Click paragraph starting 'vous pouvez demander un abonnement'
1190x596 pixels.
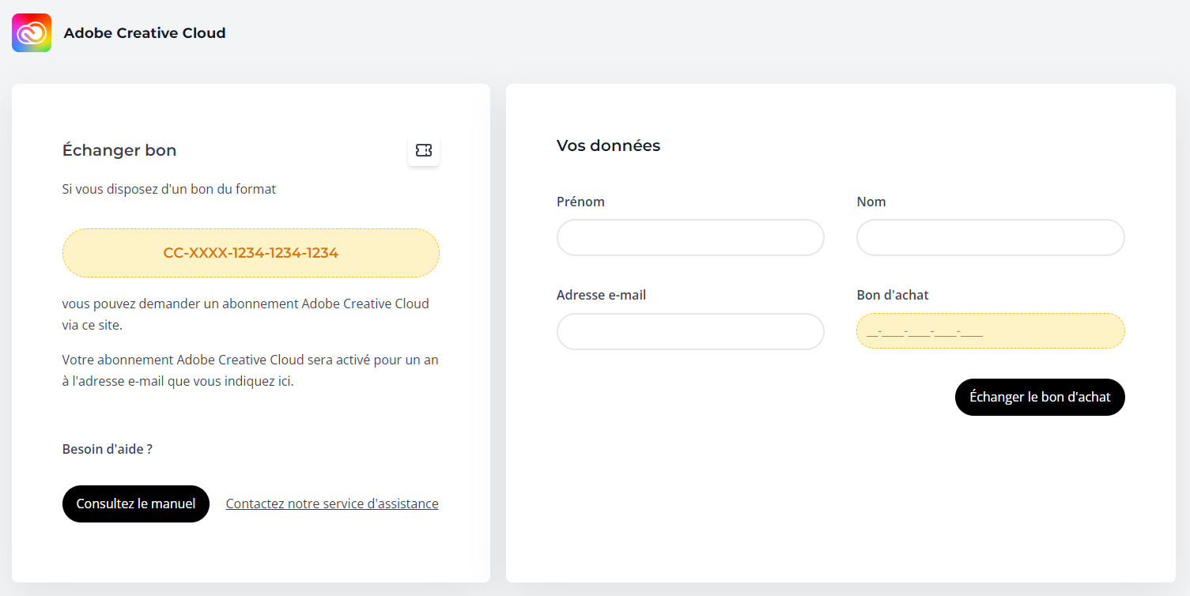coord(246,314)
